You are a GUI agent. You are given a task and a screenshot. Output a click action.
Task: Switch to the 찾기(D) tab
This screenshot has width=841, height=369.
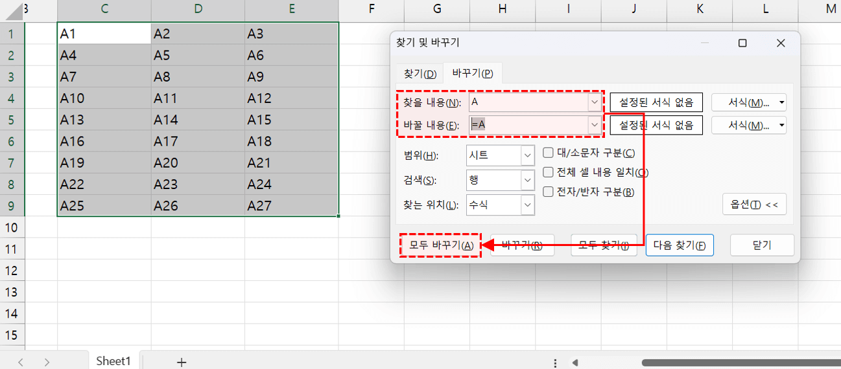(420, 74)
